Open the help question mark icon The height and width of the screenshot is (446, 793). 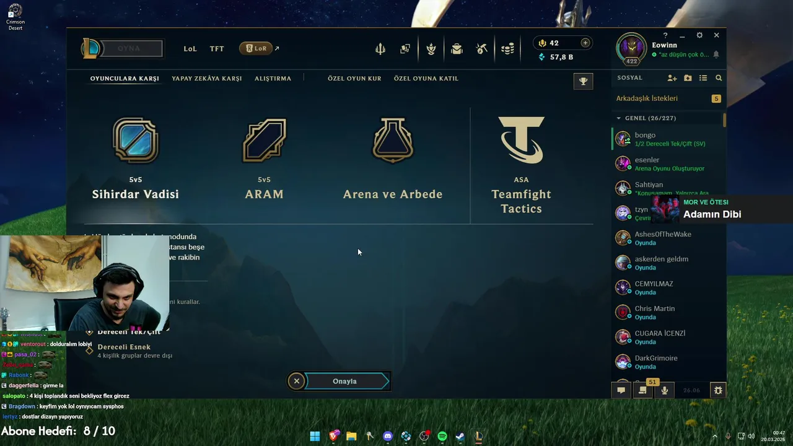pos(665,35)
